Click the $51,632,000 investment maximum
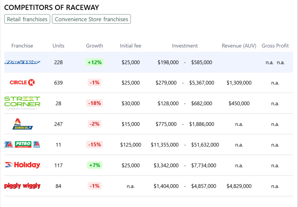 click(x=205, y=145)
